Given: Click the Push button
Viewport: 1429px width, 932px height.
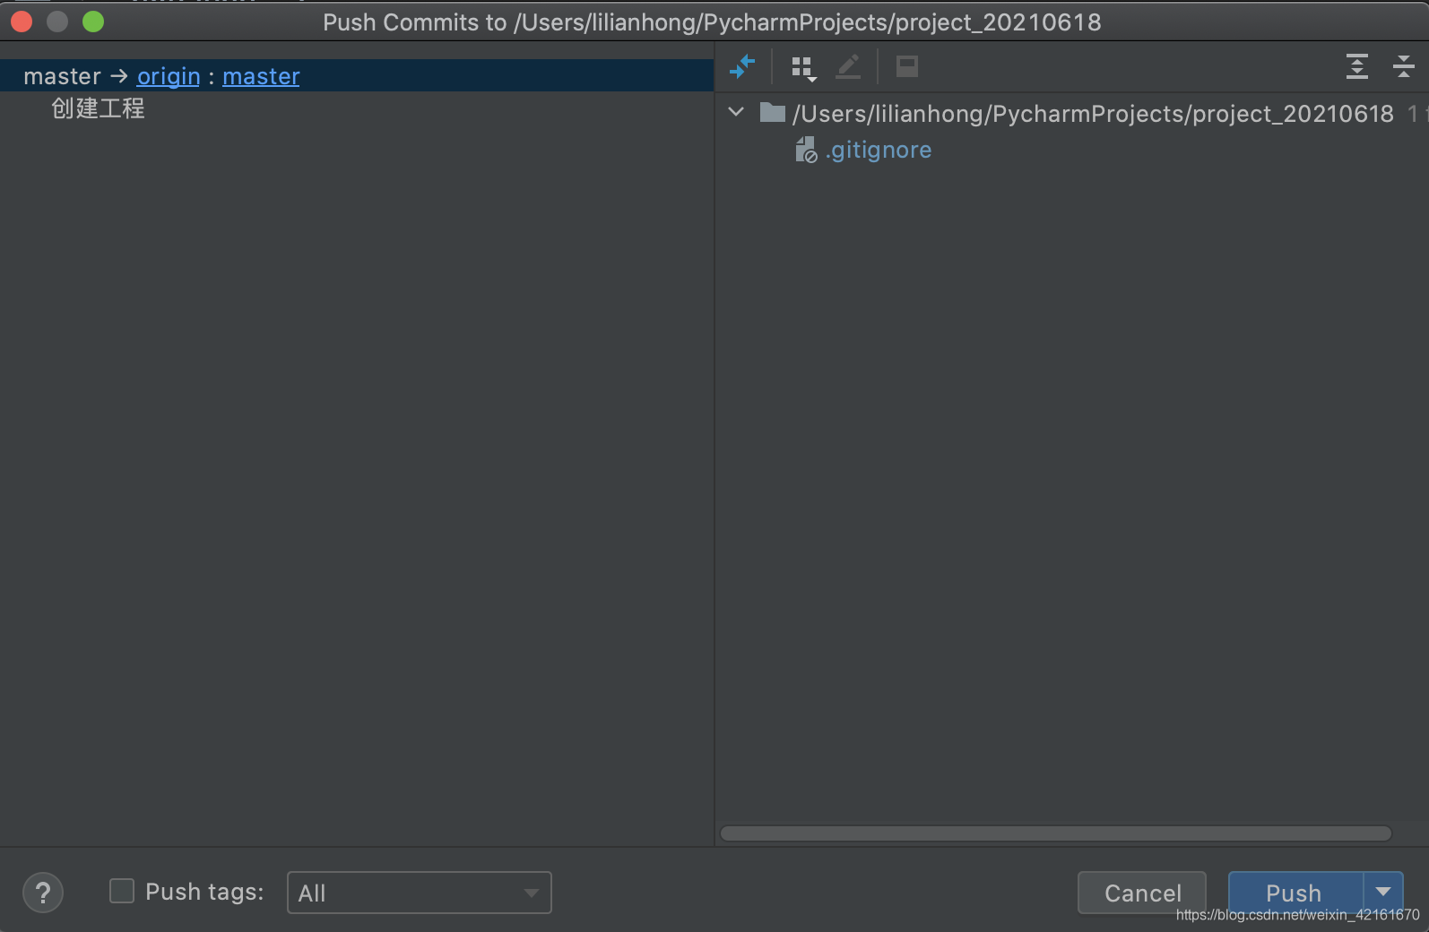Looking at the screenshot, I should click(x=1295, y=893).
